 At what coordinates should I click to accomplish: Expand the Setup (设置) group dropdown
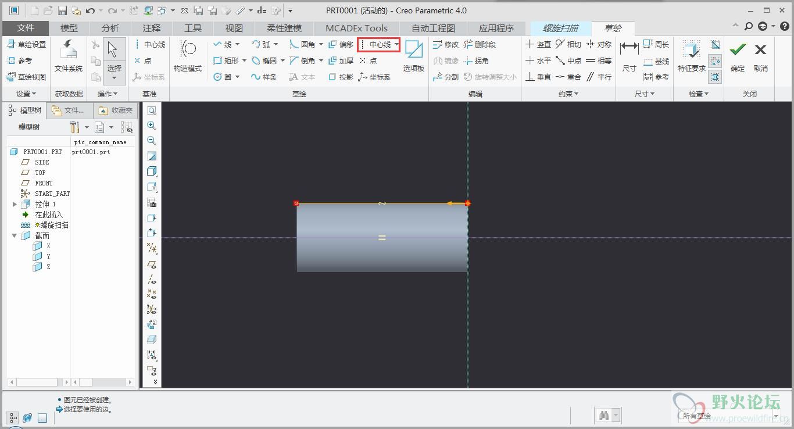click(x=26, y=94)
